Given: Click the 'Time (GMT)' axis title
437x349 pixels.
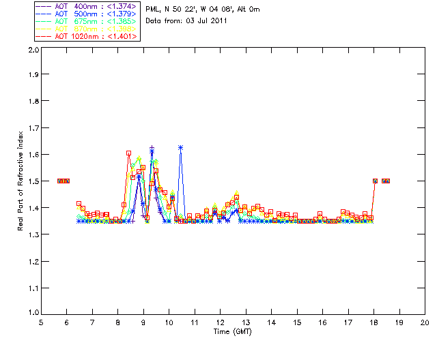Looking at the screenshot, I should (x=233, y=332).
